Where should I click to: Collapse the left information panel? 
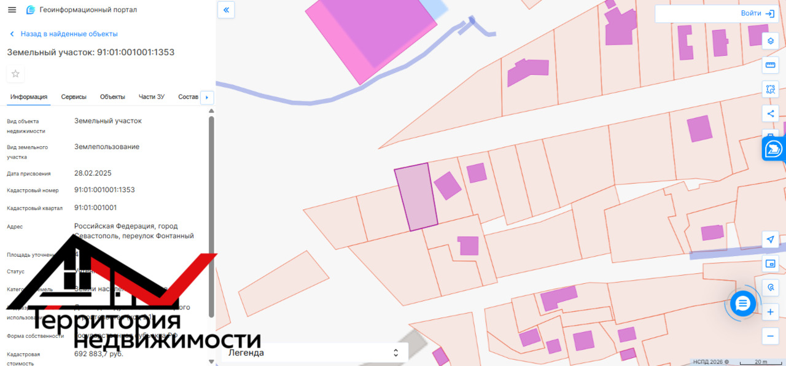click(x=226, y=10)
